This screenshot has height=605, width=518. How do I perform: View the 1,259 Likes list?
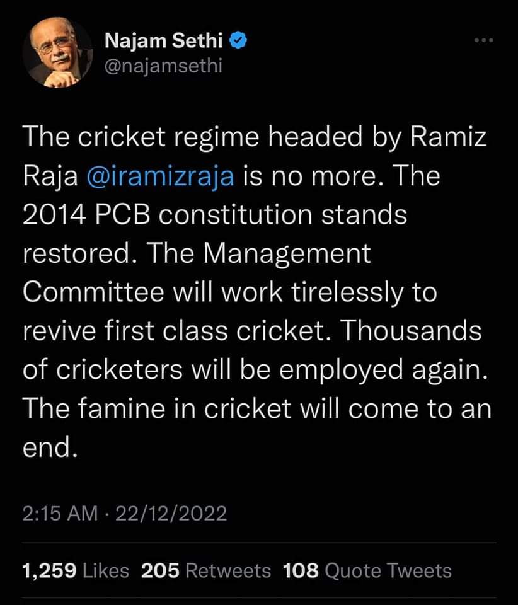pyautogui.click(x=75, y=571)
